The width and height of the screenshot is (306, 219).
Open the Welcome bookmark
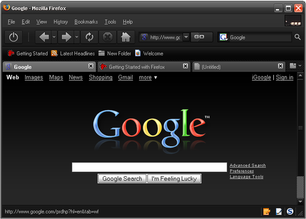coord(149,53)
